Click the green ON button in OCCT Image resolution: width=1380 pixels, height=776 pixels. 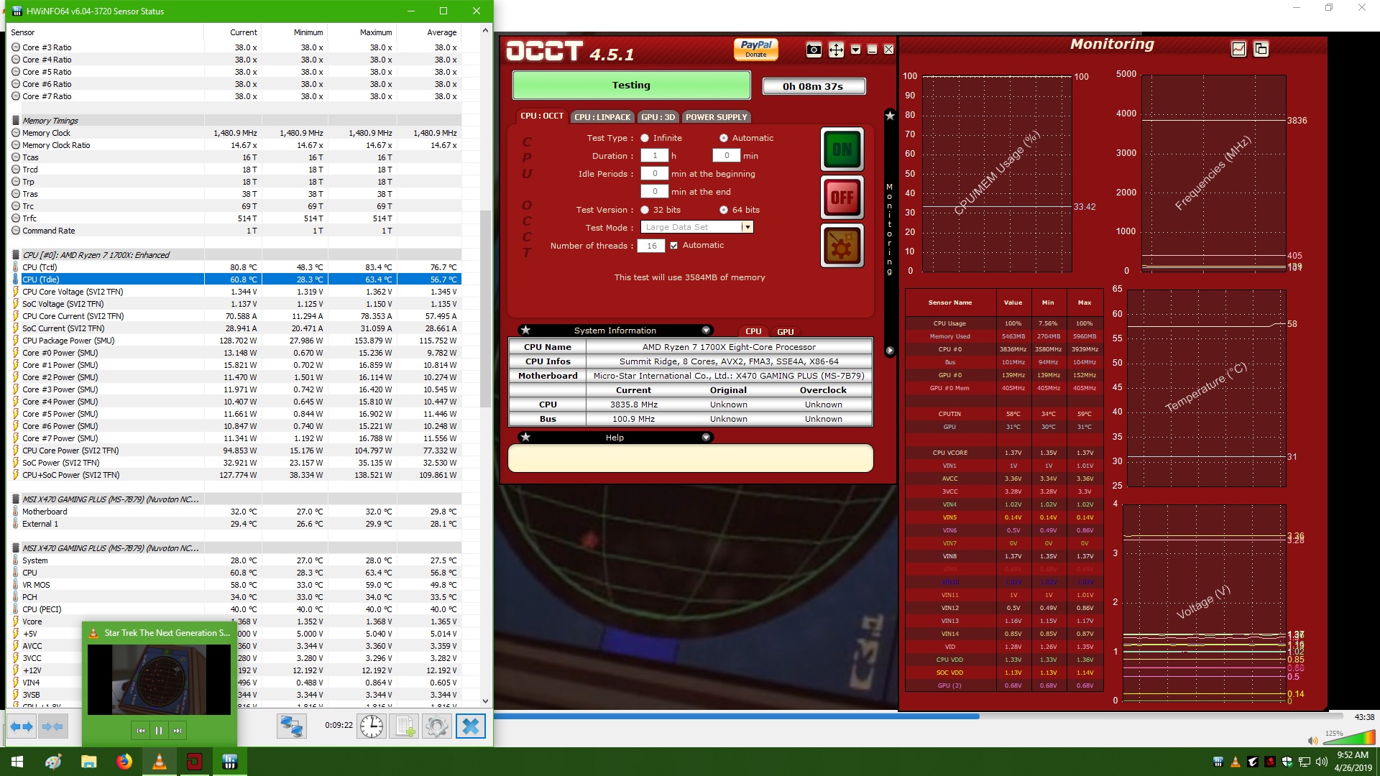click(842, 149)
